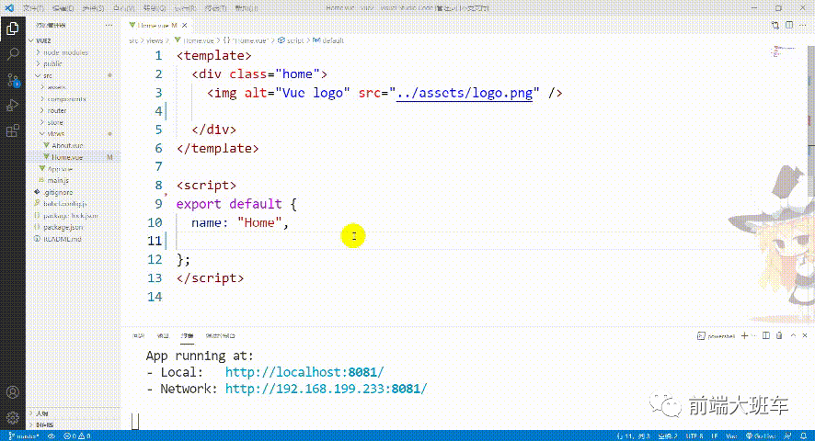Switch to the Debug Console panel tab
Viewport: 815px width, 441px height.
[220, 336]
